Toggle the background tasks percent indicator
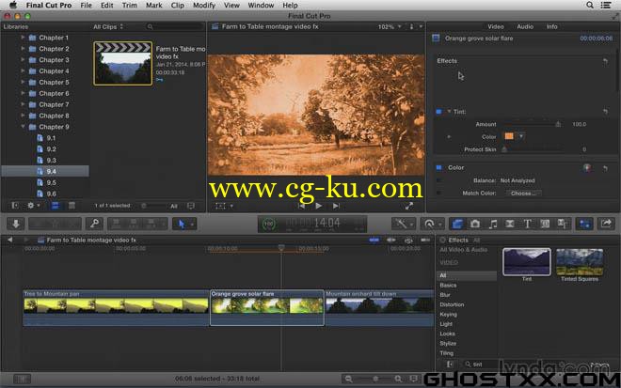621x388 pixels. click(x=269, y=224)
